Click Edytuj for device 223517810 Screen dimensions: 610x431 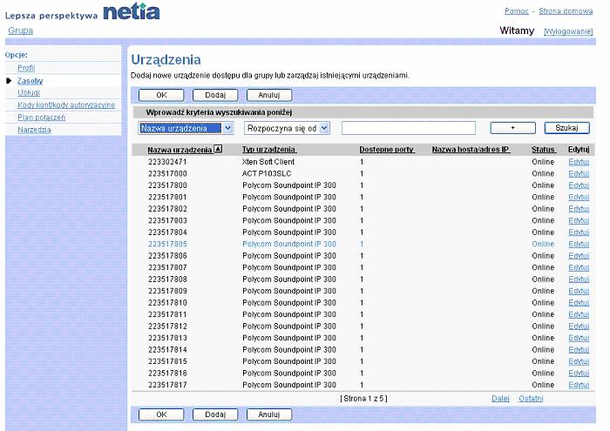point(579,303)
